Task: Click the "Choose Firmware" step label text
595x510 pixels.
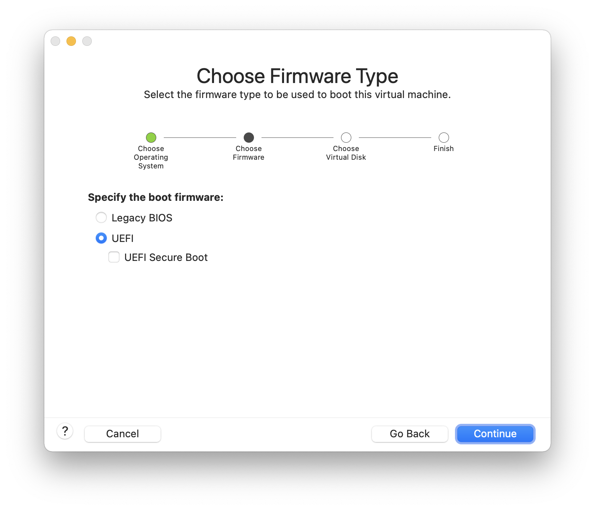Action: point(248,153)
